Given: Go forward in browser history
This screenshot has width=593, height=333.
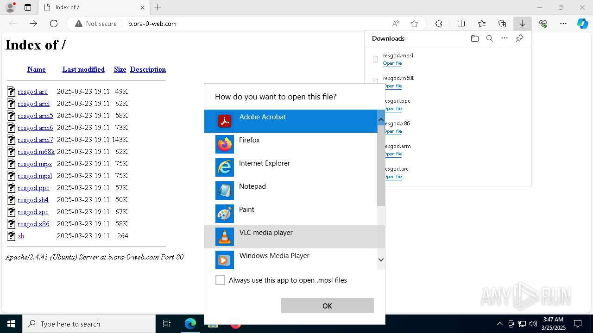Looking at the screenshot, I should click(x=33, y=24).
